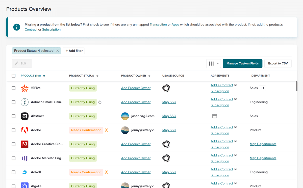The width and height of the screenshot is (303, 188).
Task: Click the Abstract product name
Action: (x=37, y=116)
